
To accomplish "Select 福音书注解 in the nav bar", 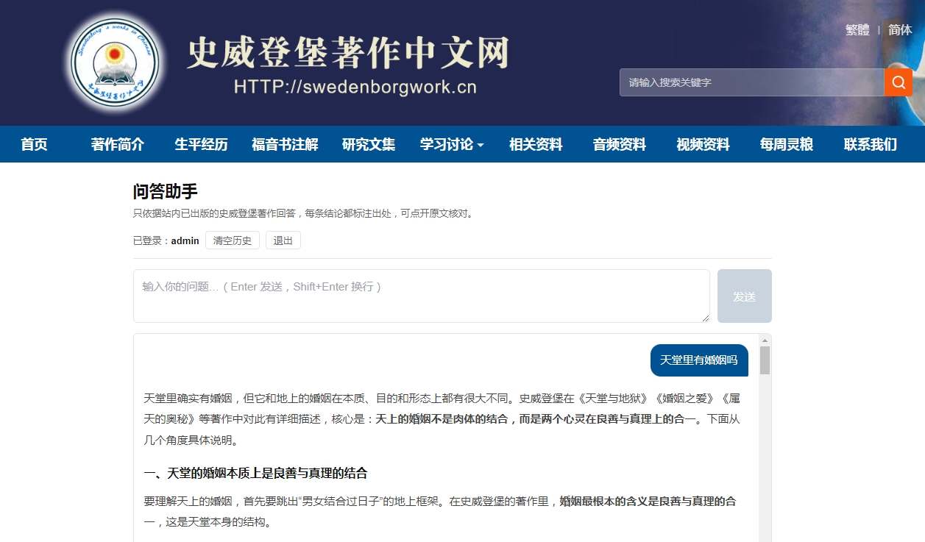I will 285,144.
